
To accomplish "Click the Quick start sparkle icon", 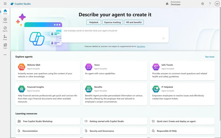I will 153,121.
